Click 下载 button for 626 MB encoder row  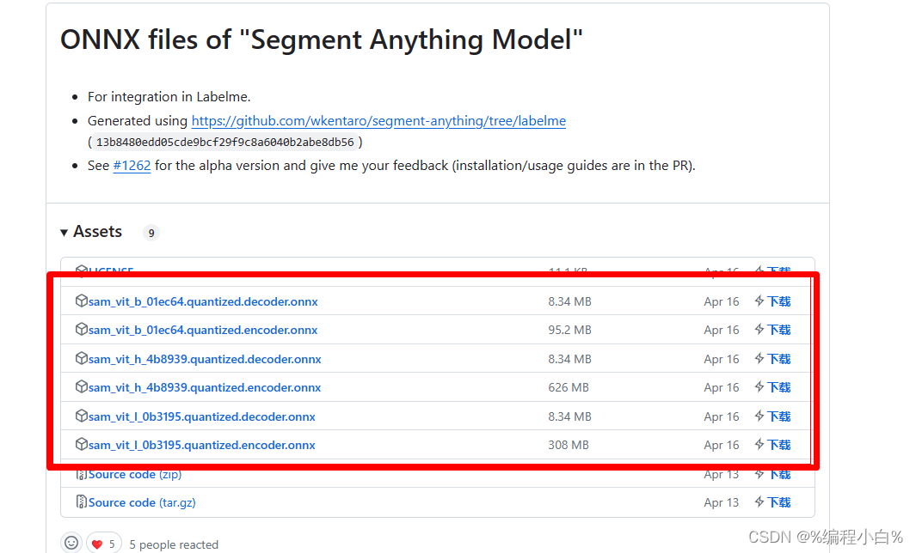[x=772, y=388]
